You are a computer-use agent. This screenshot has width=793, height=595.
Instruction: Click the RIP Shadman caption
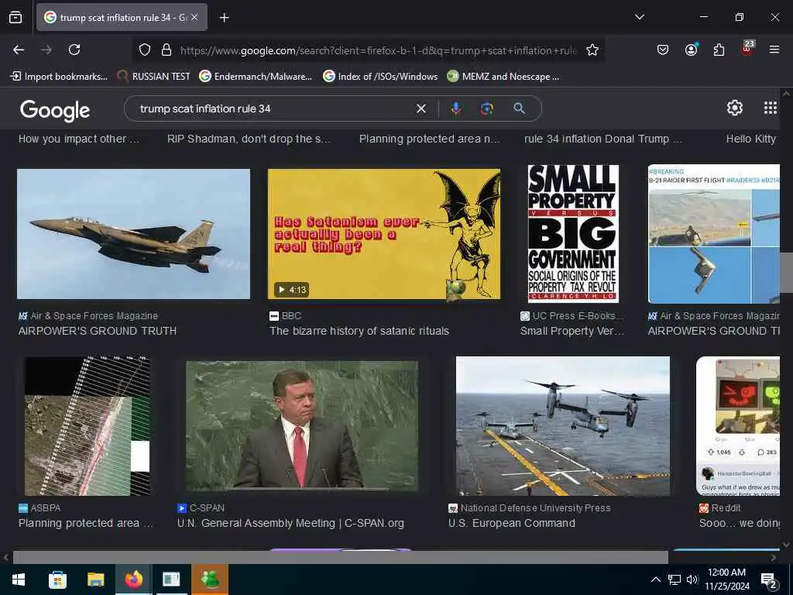249,139
